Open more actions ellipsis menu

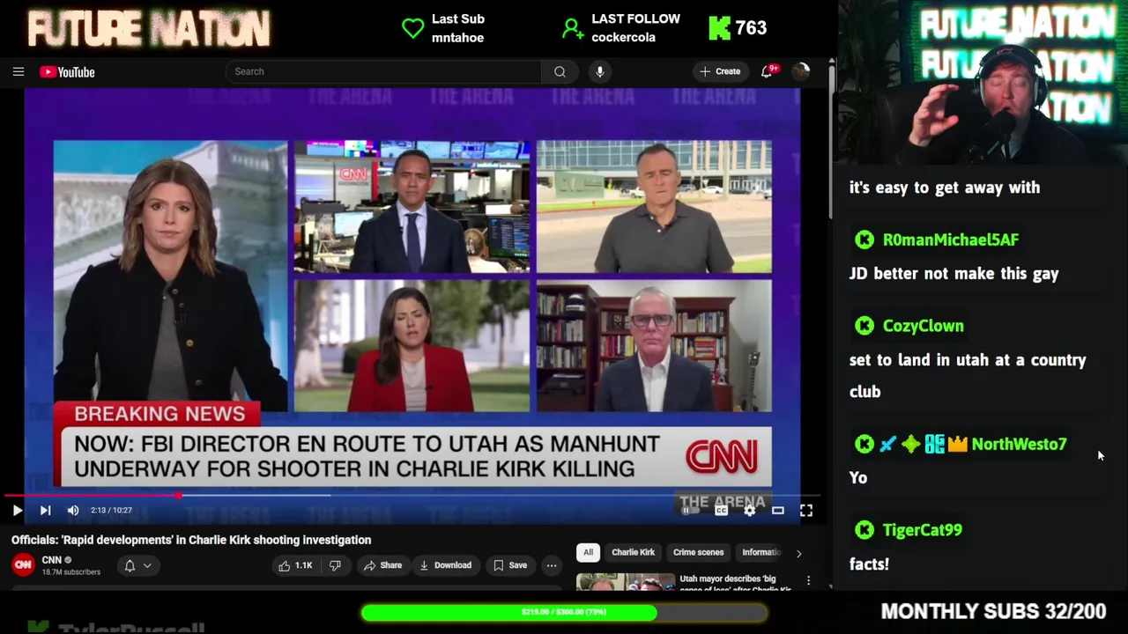pos(552,565)
